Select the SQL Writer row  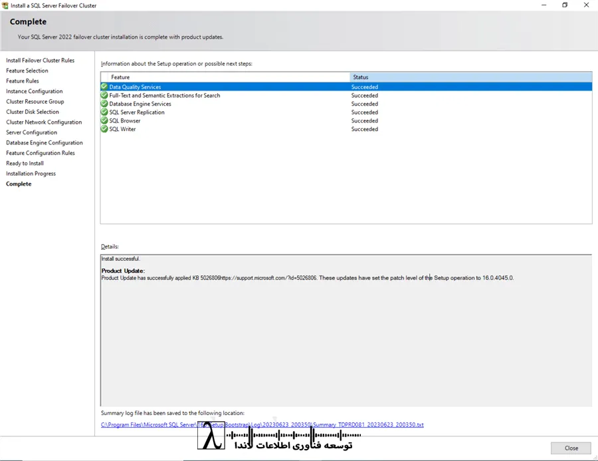(346, 129)
